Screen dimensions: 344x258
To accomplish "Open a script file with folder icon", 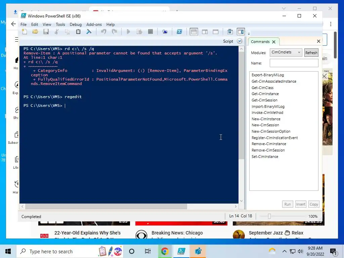I will [x=35, y=32].
